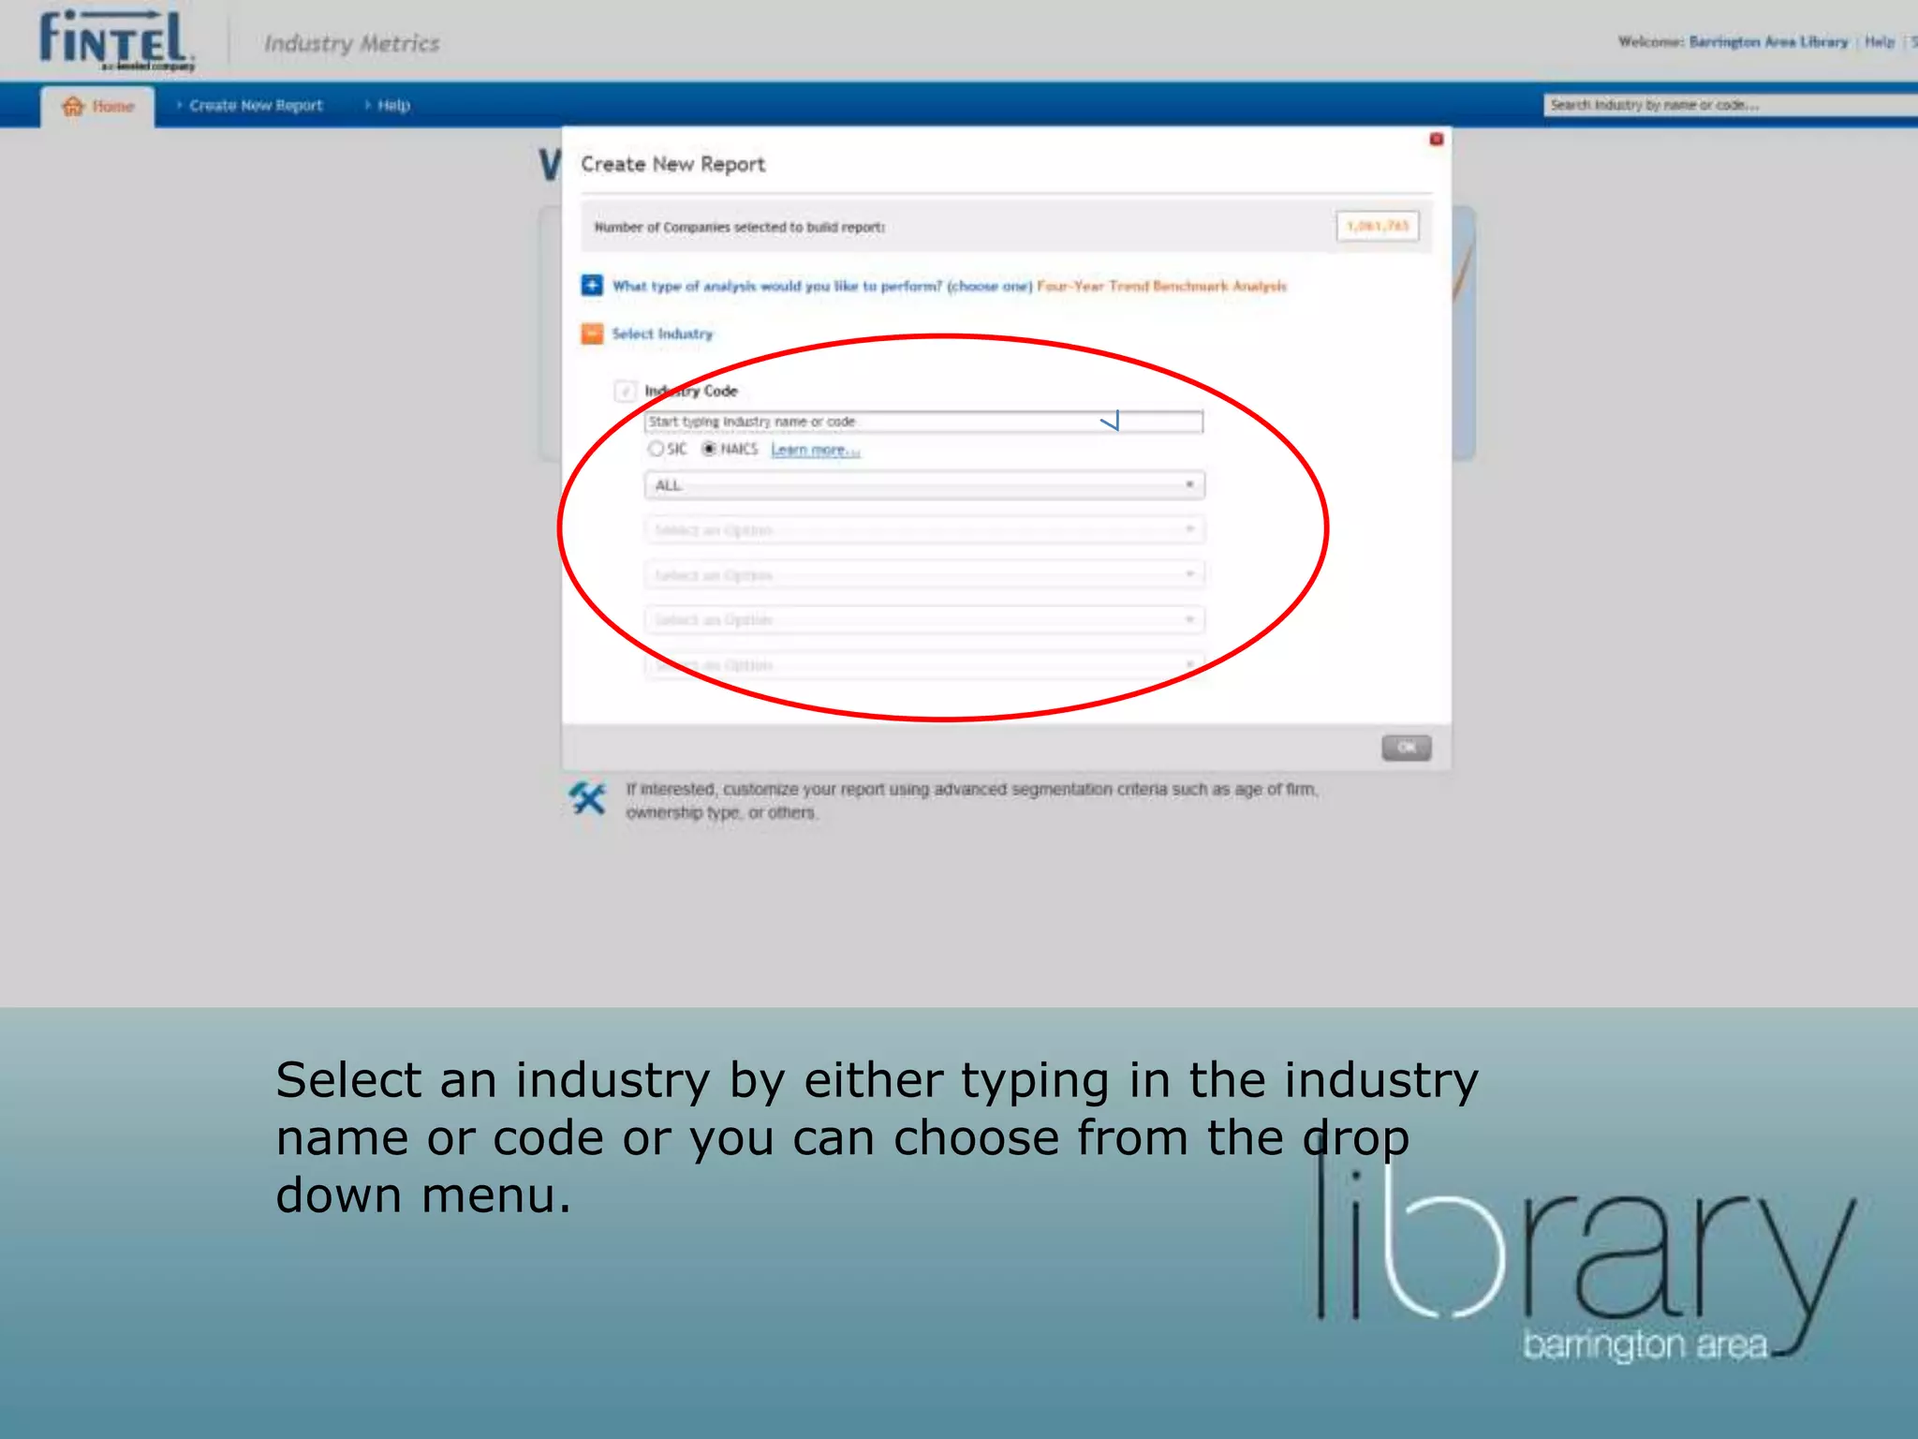This screenshot has width=1918, height=1439.
Task: Select the NAICS radio button
Action: pyautogui.click(x=710, y=449)
